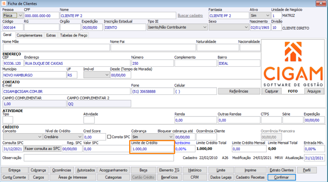Expand the Cobrança dropdown

153,137
